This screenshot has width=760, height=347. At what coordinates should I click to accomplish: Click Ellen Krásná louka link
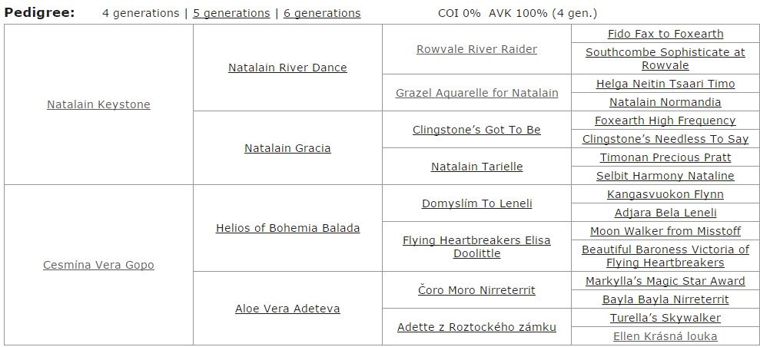(x=665, y=336)
